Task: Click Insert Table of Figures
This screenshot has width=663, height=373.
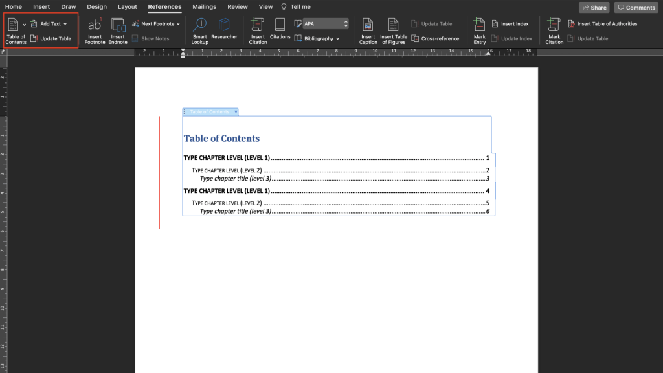Action: tap(393, 31)
